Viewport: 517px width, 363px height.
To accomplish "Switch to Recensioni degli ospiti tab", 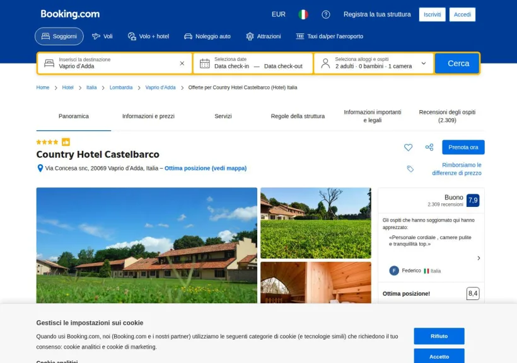I will pyautogui.click(x=447, y=116).
